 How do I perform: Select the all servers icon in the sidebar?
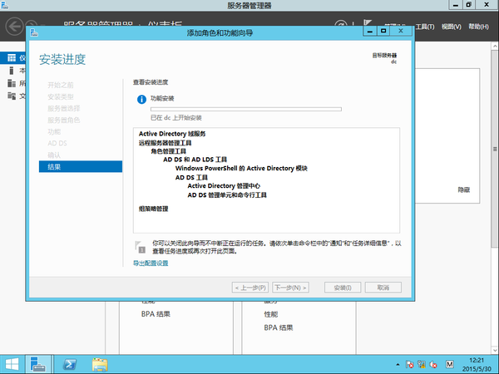[12, 83]
